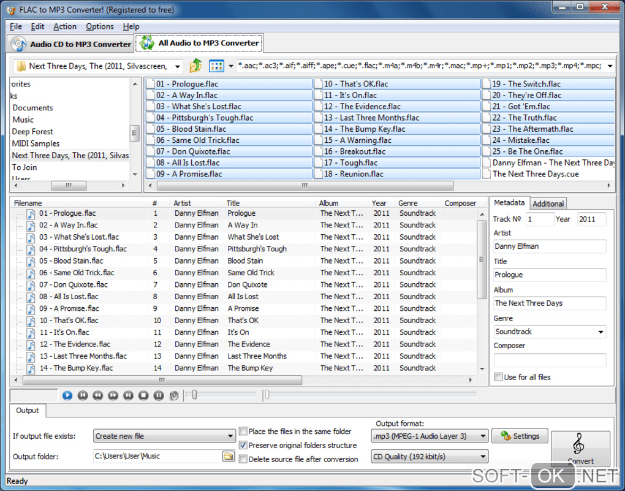The width and height of the screenshot is (625, 491).
Task: Click file icon of 19 - The Switch.flac
Action: [487, 84]
